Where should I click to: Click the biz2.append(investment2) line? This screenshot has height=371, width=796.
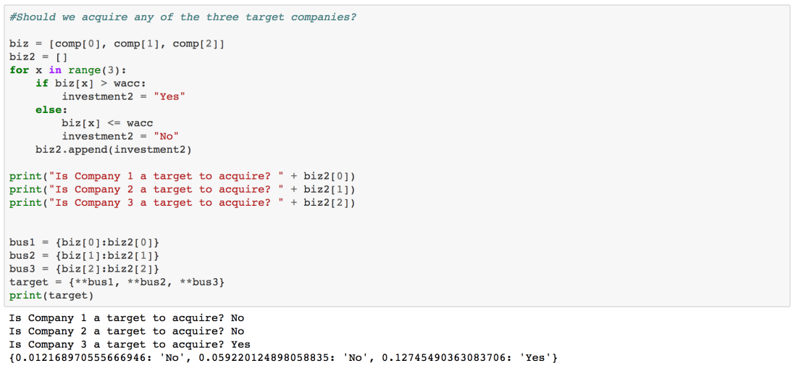(x=114, y=149)
